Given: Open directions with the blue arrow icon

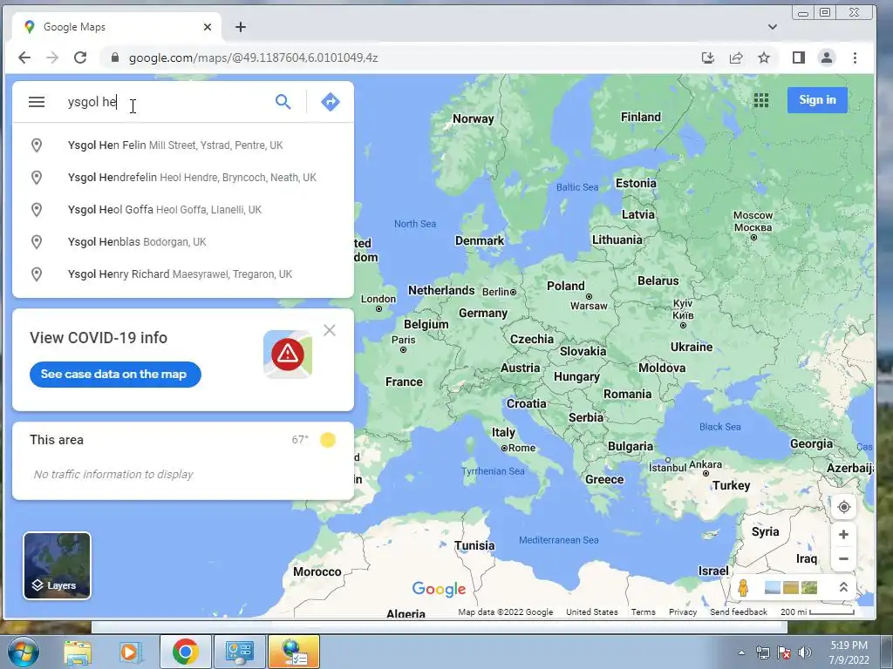Looking at the screenshot, I should click(331, 102).
